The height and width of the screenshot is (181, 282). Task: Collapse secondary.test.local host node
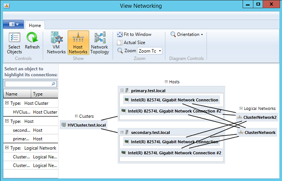click(x=122, y=133)
